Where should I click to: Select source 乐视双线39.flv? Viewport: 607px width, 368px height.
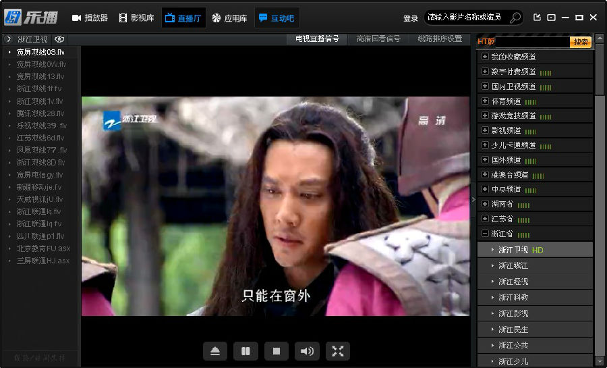[x=41, y=126]
